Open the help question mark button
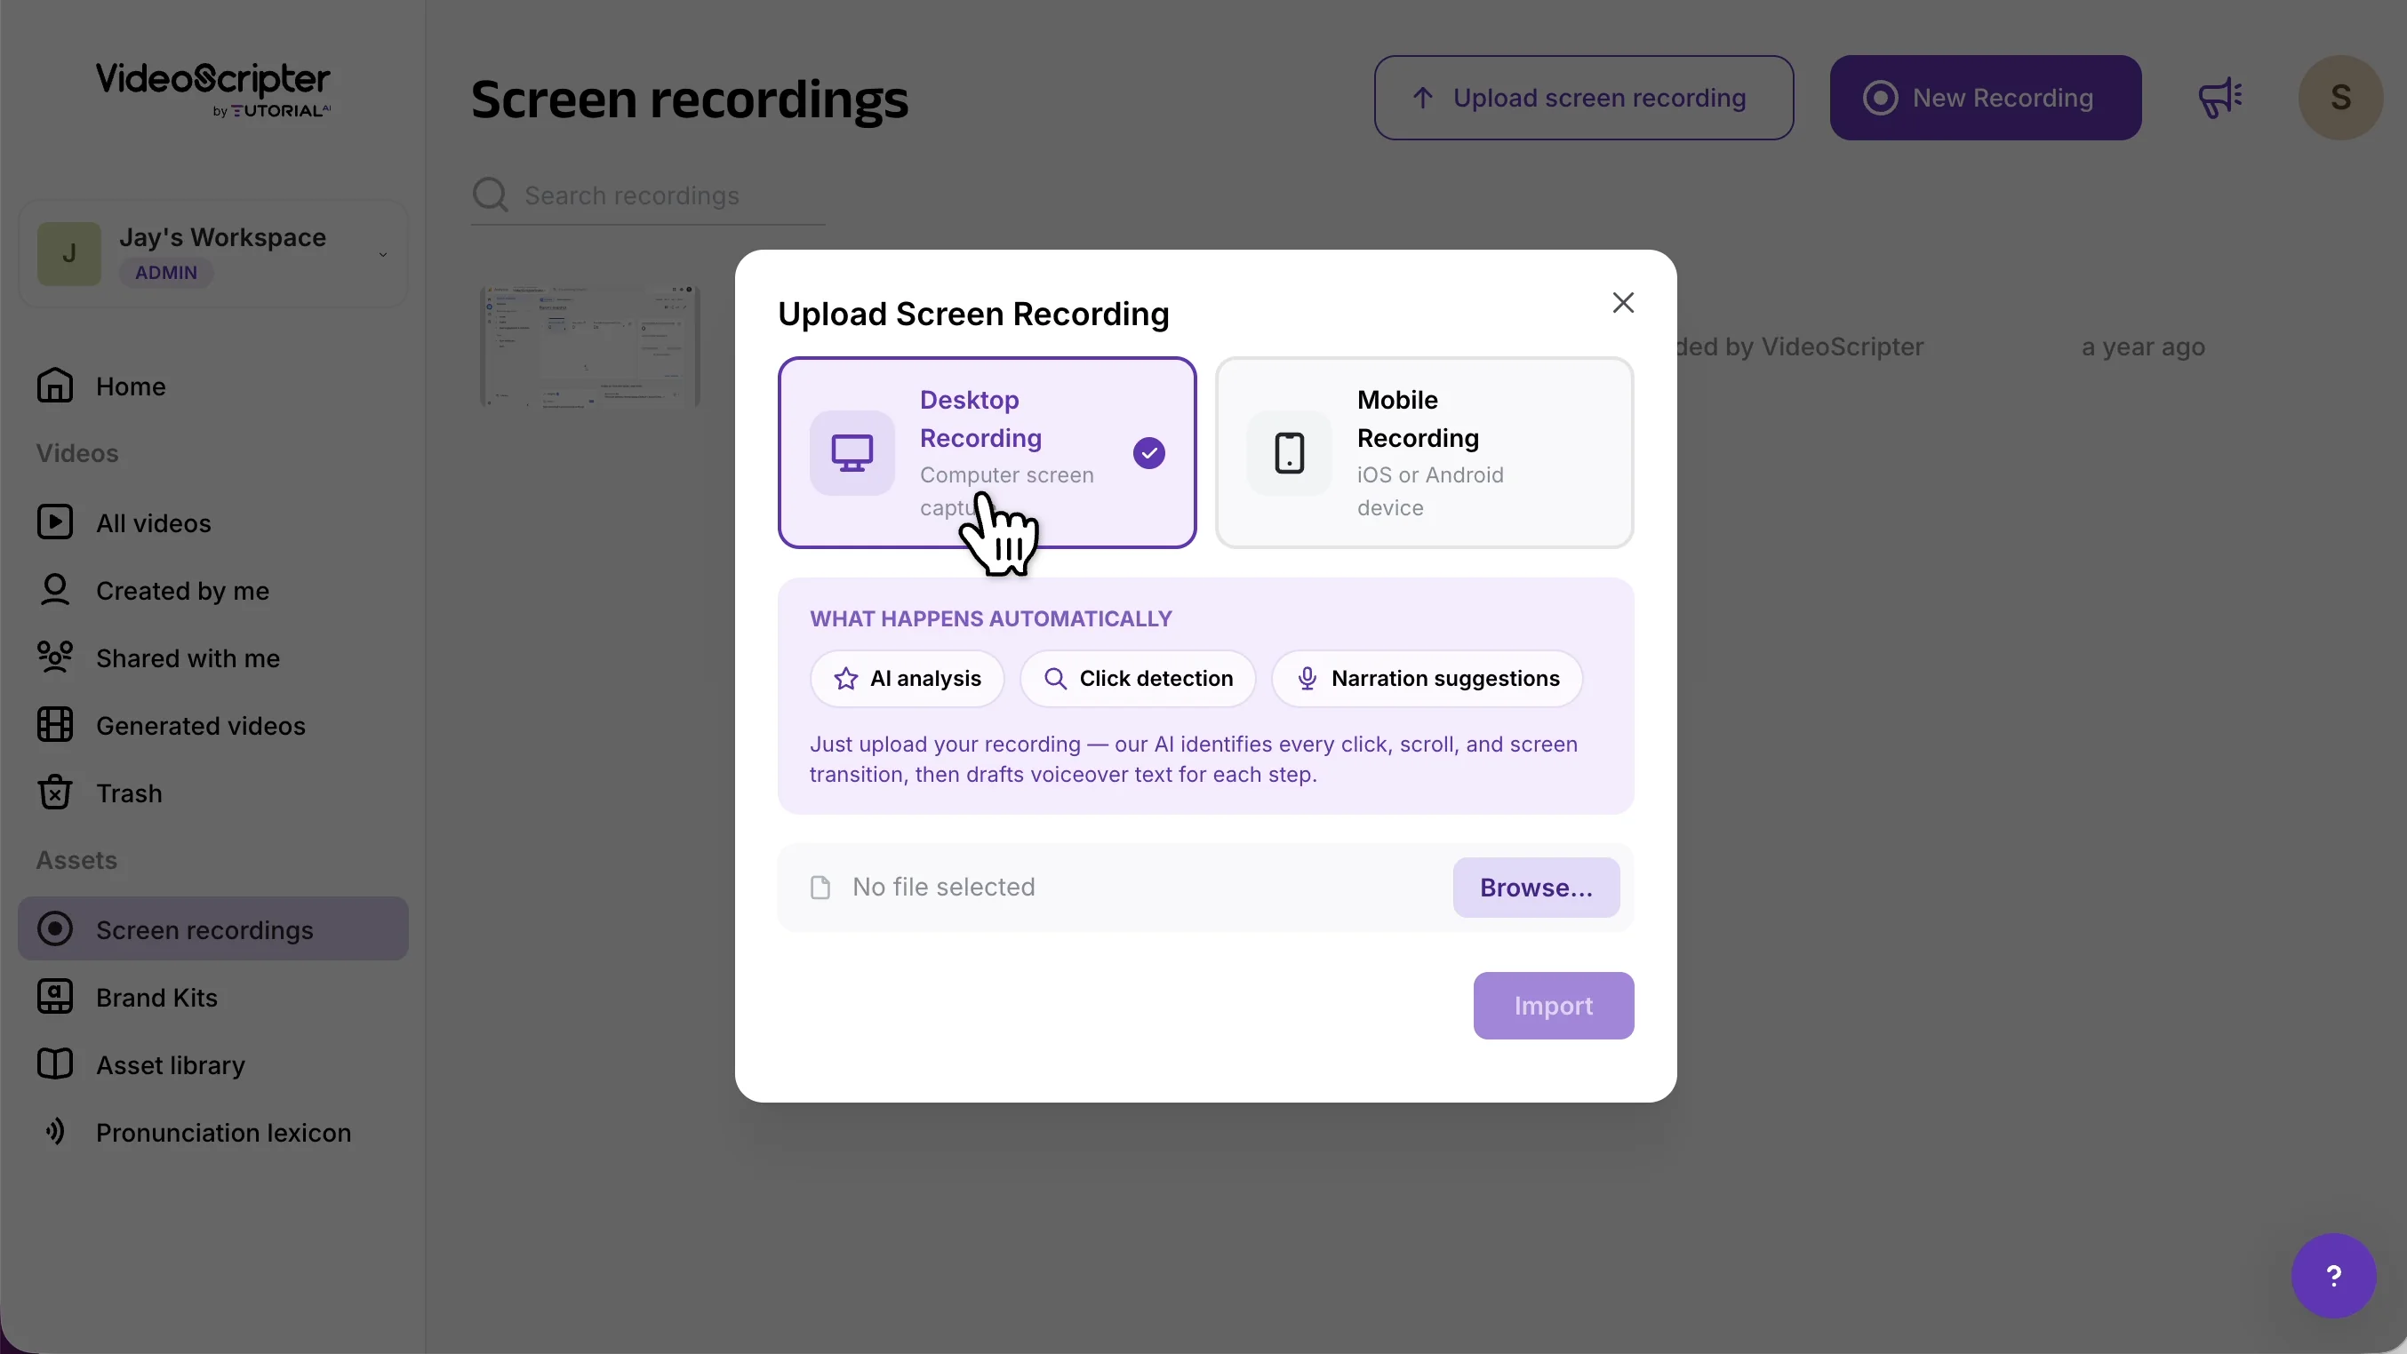 click(x=2333, y=1275)
